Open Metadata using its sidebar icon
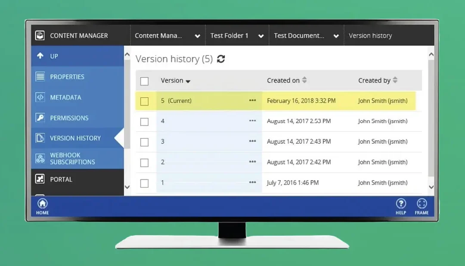The height and width of the screenshot is (266, 465). [41, 97]
